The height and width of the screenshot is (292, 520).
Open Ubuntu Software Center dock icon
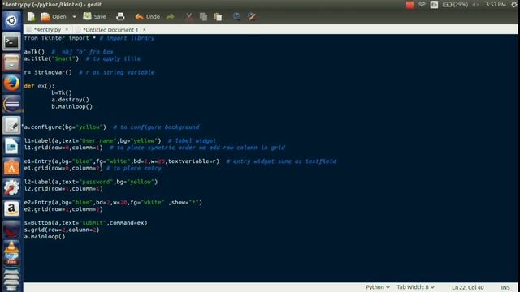[11, 167]
